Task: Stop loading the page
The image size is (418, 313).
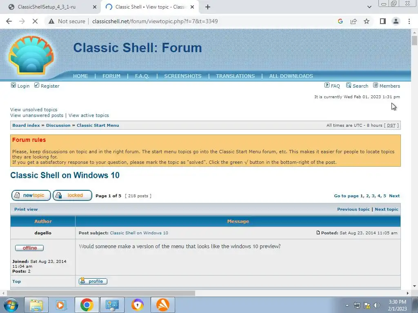Action: pos(35,21)
